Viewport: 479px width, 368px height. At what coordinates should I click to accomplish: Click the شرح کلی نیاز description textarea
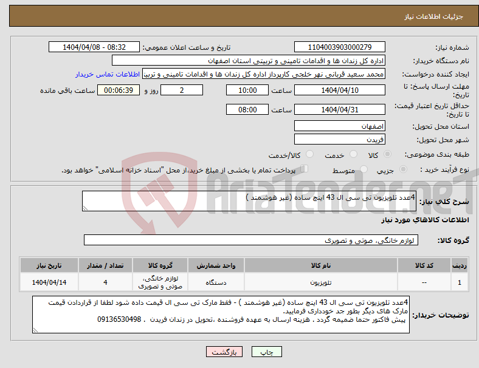(x=249, y=201)
